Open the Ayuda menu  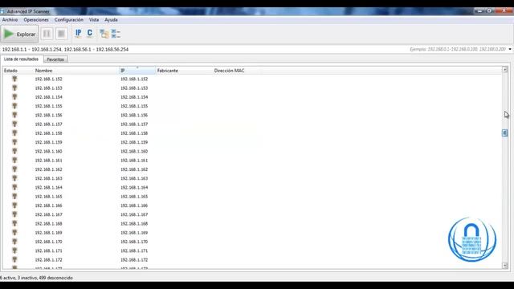pyautogui.click(x=111, y=19)
